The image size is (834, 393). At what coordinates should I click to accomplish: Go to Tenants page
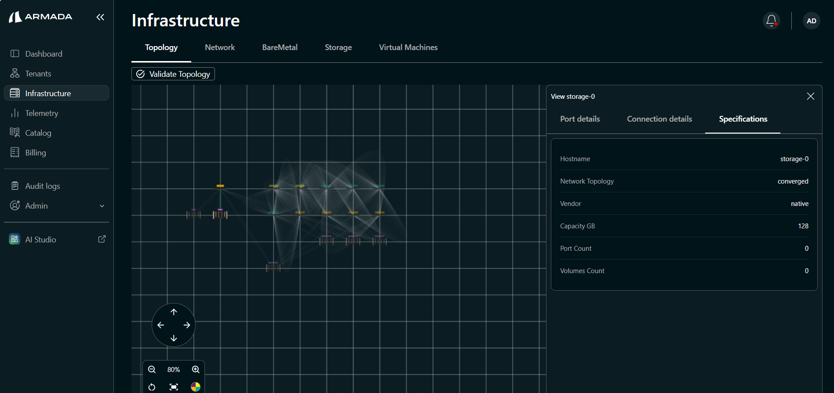click(x=56, y=73)
